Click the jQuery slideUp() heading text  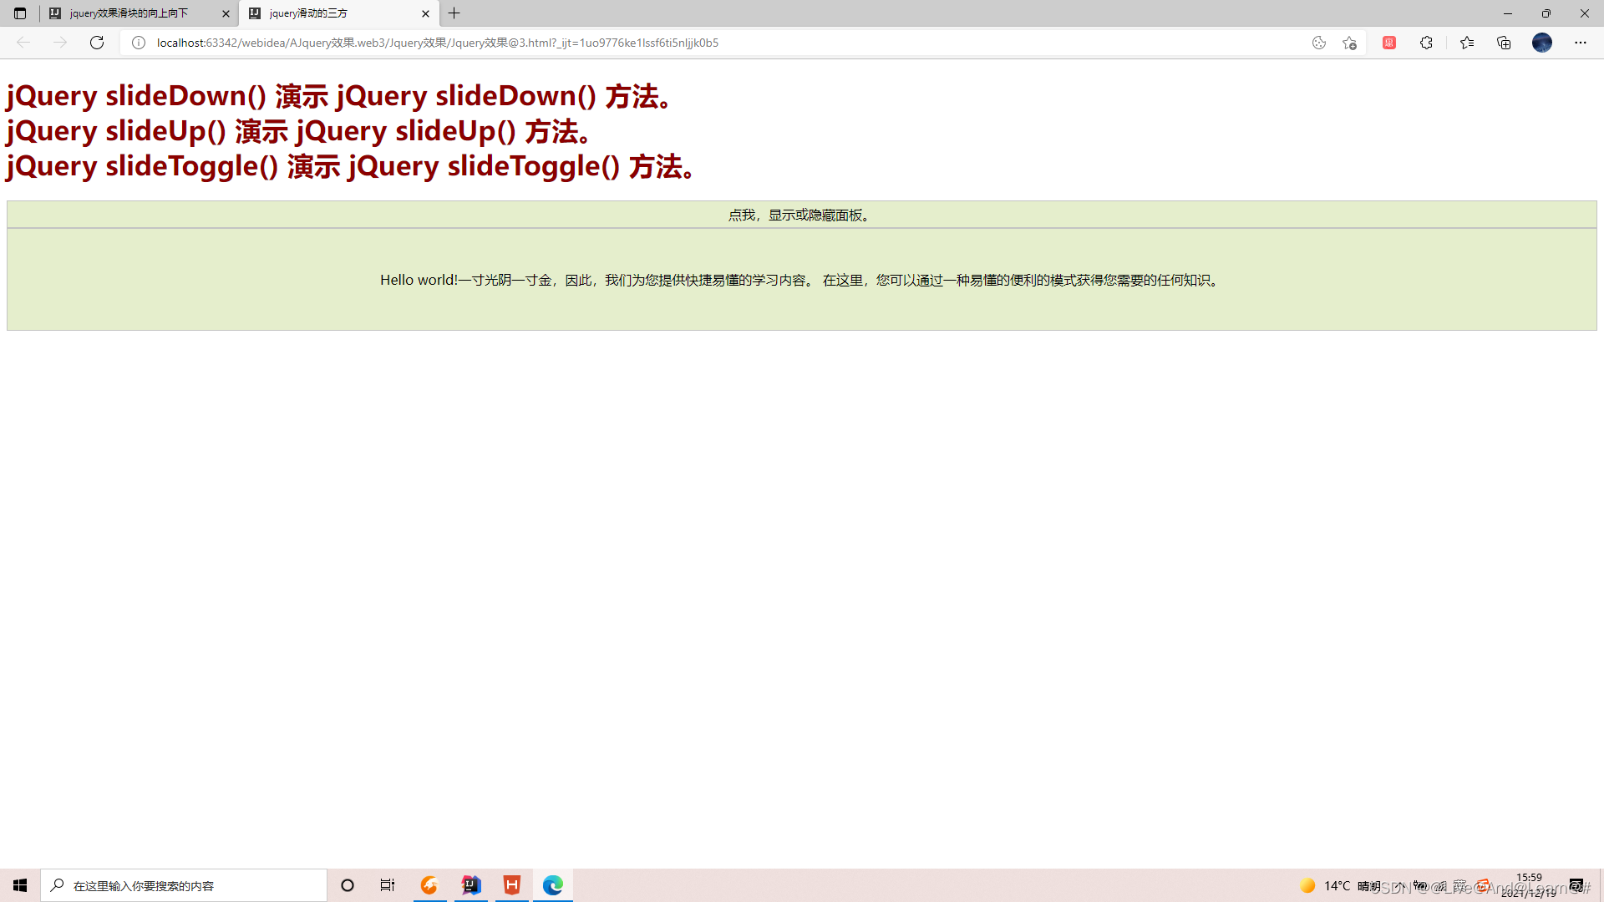298,131
